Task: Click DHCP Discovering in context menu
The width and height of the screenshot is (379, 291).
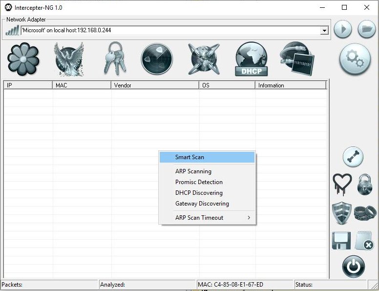Action: (199, 193)
